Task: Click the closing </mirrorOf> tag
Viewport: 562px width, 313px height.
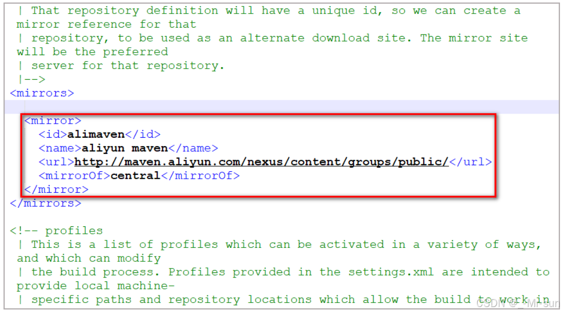Action: (200, 176)
